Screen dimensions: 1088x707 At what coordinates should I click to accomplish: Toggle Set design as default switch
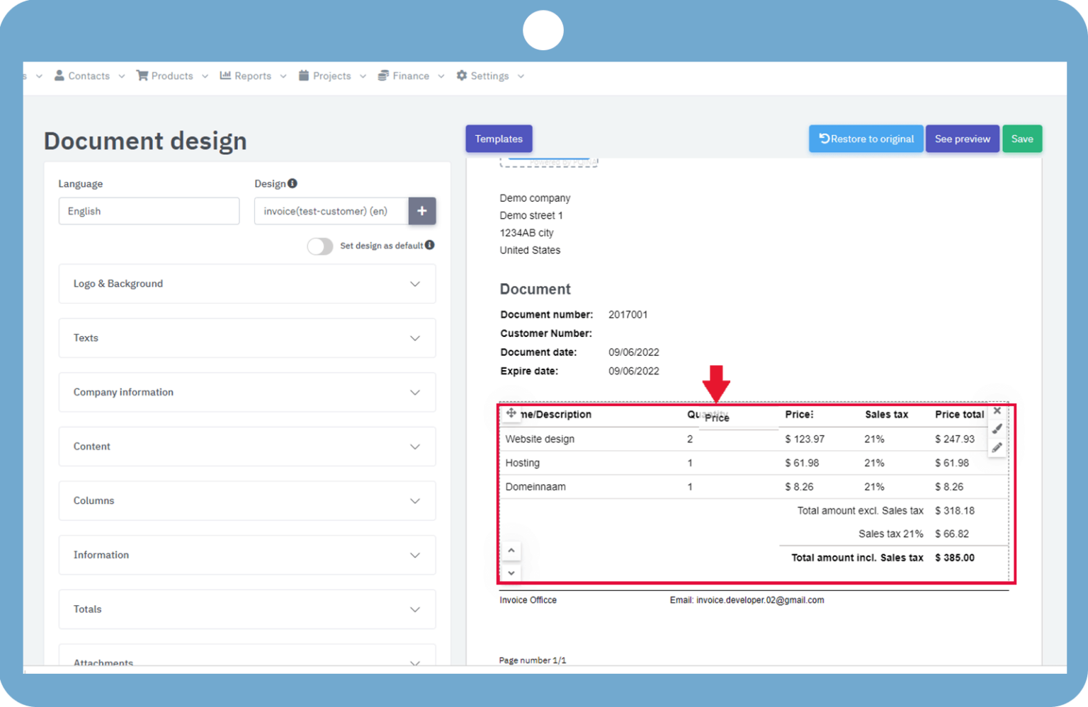(320, 246)
